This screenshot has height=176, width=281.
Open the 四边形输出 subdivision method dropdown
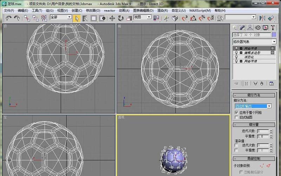[x=269, y=106]
